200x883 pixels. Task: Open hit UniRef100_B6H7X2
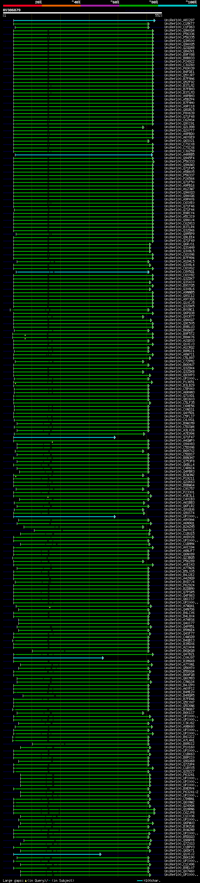(x=179, y=451)
